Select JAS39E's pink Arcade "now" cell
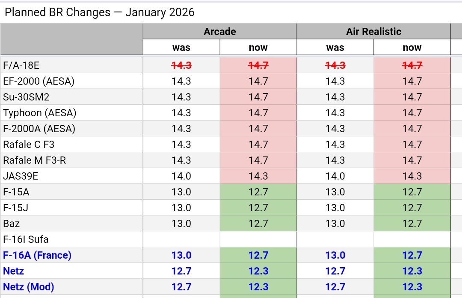 (258, 176)
